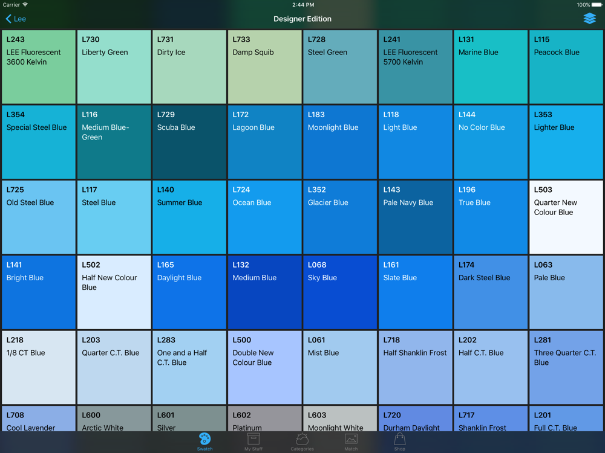Pick the L720 Durham Daylight swatch

click(x=415, y=419)
